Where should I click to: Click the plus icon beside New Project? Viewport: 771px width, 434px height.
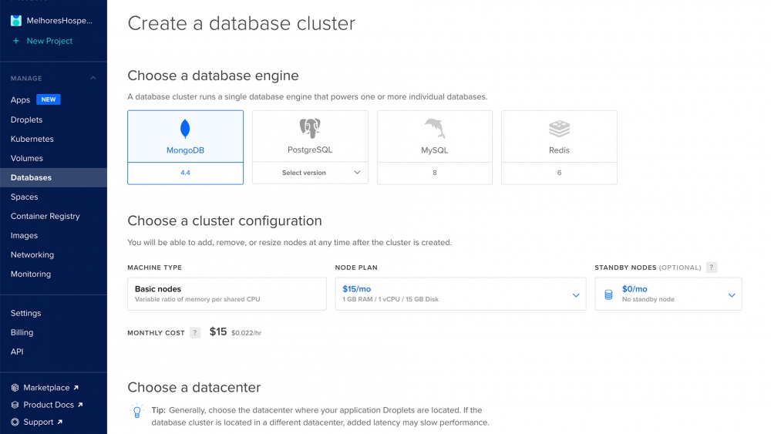pyautogui.click(x=16, y=41)
